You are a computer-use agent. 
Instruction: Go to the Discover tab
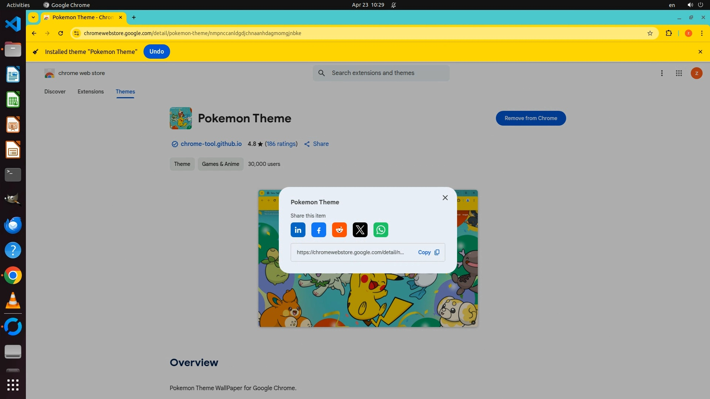pyautogui.click(x=55, y=92)
